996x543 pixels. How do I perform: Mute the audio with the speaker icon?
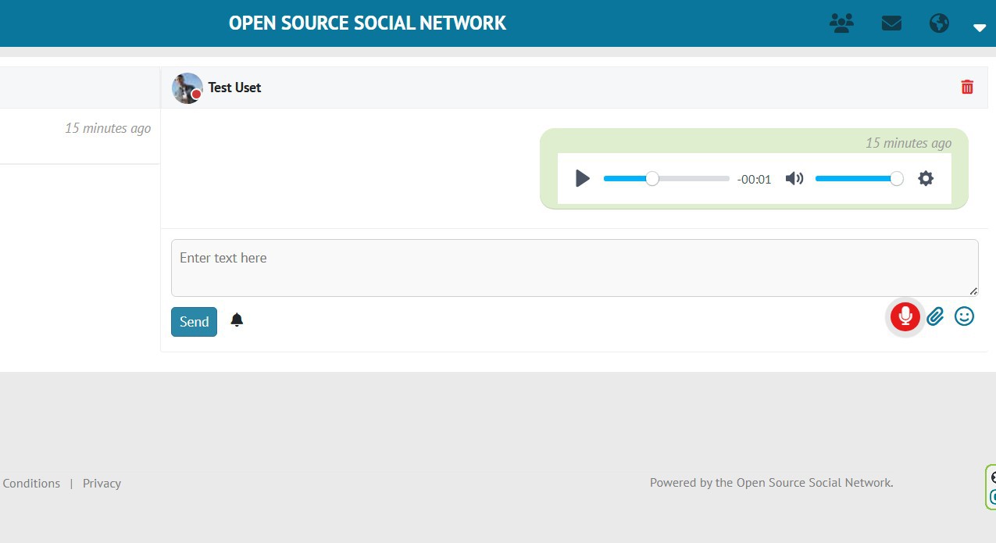pyautogui.click(x=794, y=179)
